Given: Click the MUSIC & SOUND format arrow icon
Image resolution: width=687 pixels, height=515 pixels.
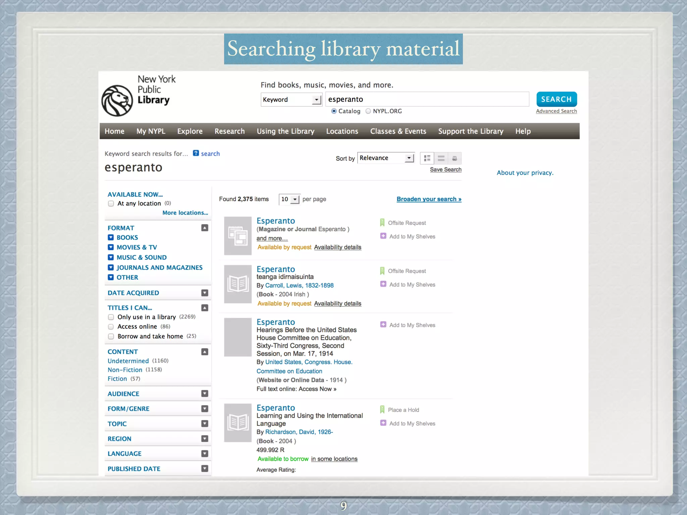Looking at the screenshot, I should (x=111, y=257).
